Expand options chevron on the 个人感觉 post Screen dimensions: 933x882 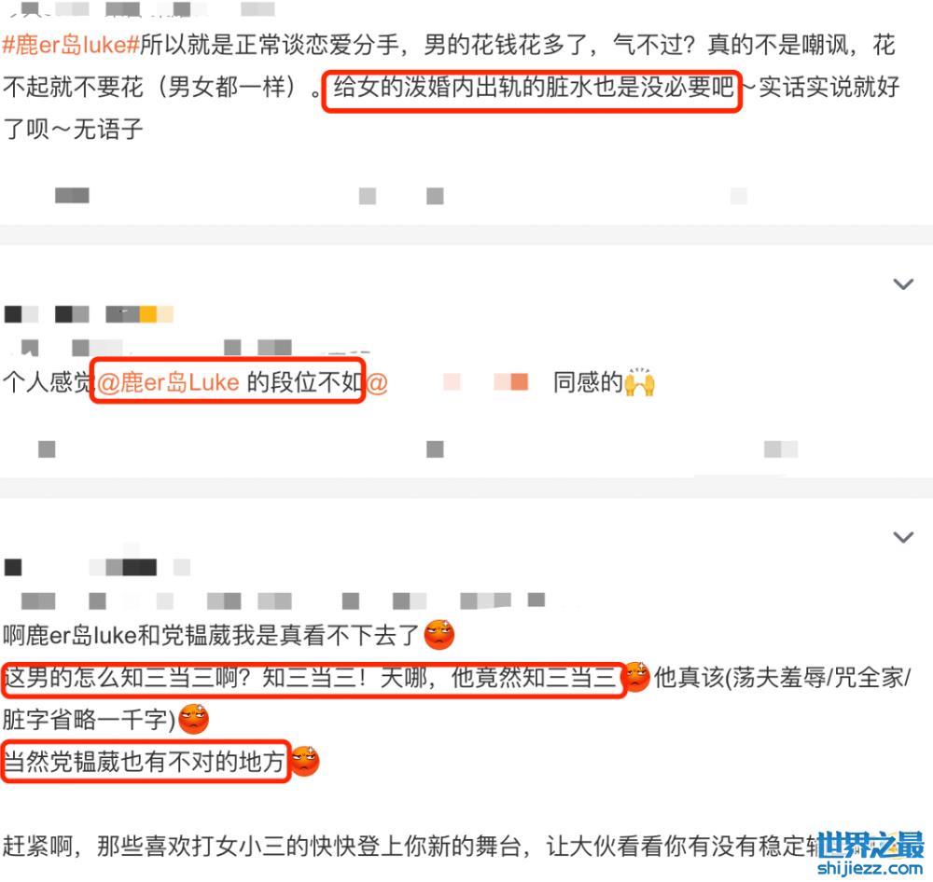click(903, 284)
